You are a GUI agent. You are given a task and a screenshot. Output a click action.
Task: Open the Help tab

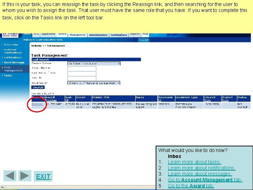[145, 34]
